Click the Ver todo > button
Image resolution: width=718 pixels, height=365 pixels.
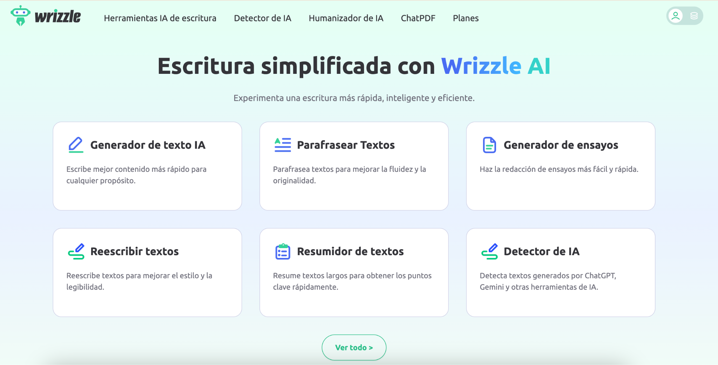point(354,348)
